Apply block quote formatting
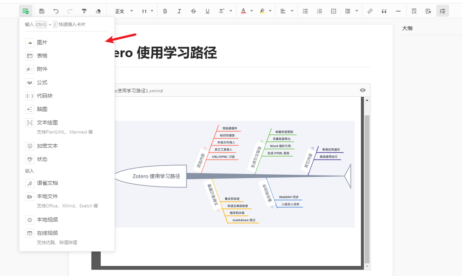This screenshot has height=276, width=462. point(384,11)
